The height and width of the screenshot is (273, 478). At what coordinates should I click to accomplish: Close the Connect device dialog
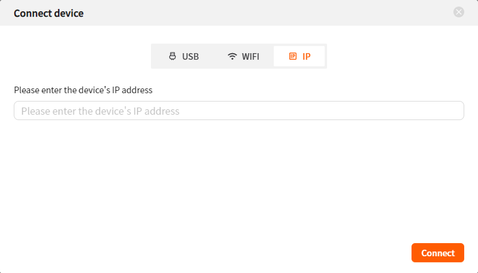click(458, 12)
